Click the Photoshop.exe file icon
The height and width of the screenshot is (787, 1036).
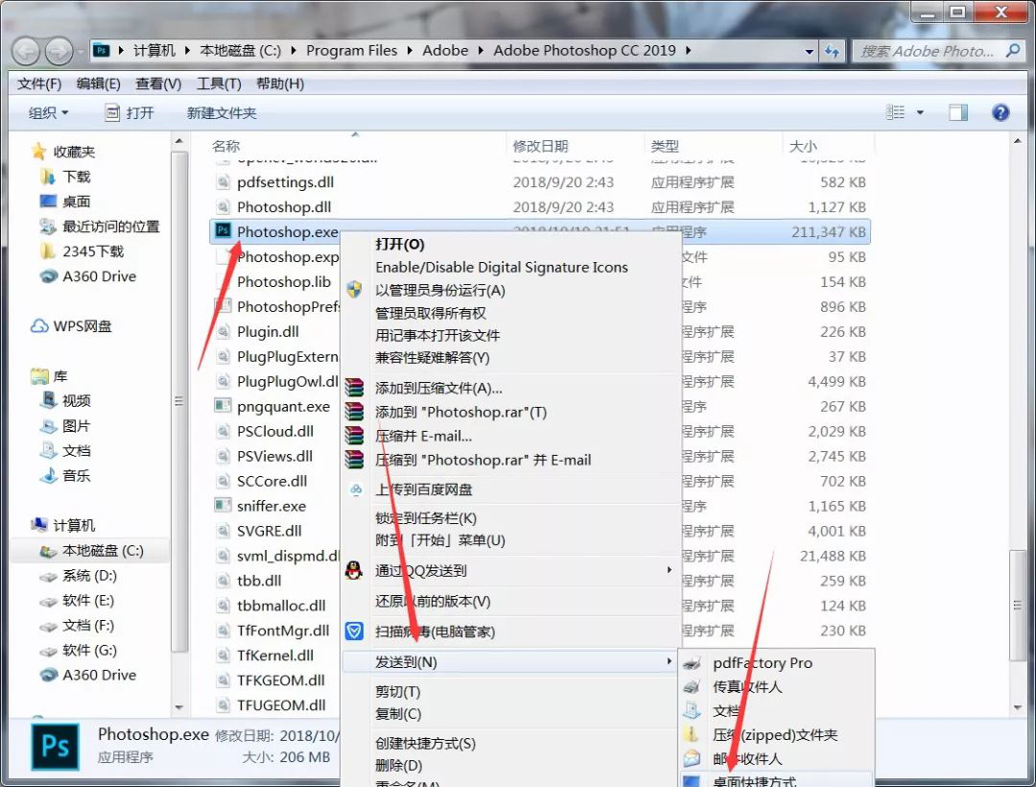click(x=224, y=230)
